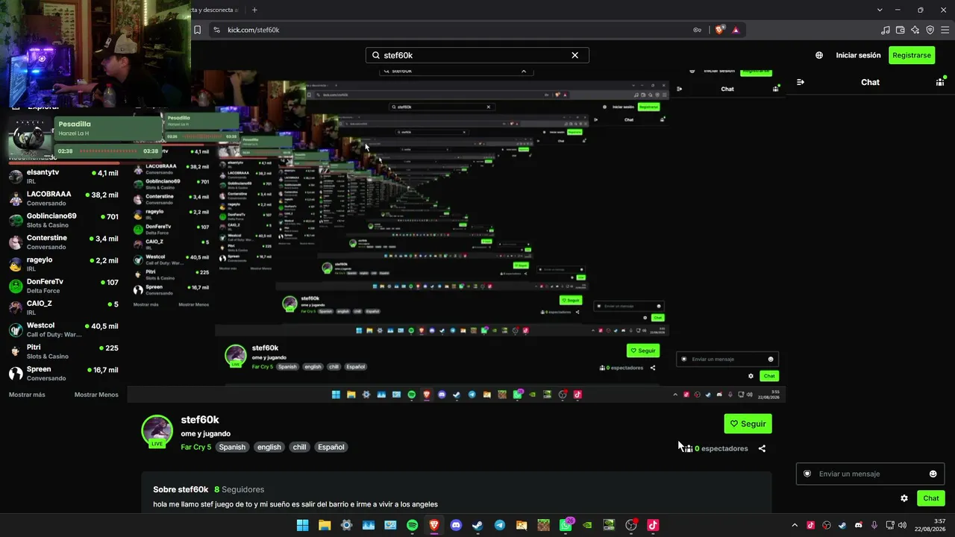Open Spotify from the taskbar
Image resolution: width=955 pixels, height=537 pixels.
click(413, 525)
